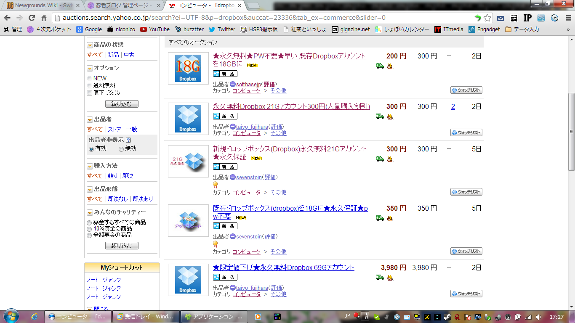Reload the page with the refresh icon
This screenshot has height=323, width=575.
tap(32, 18)
